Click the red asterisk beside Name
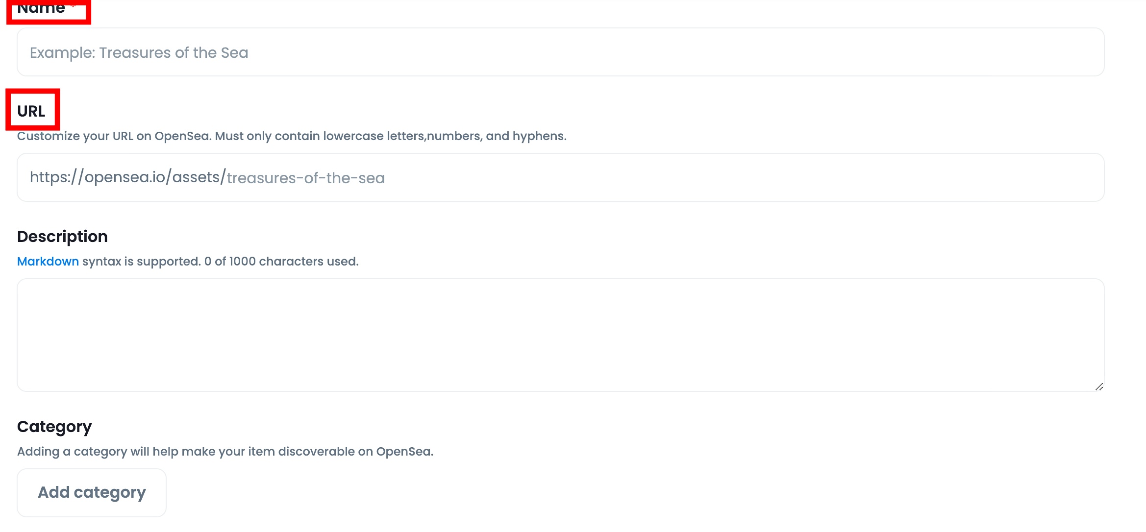This screenshot has height=532, width=1146. point(73,6)
